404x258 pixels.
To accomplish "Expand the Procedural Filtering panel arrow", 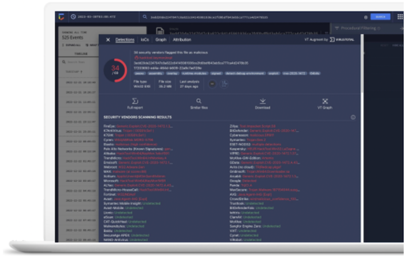I will [401, 28].
